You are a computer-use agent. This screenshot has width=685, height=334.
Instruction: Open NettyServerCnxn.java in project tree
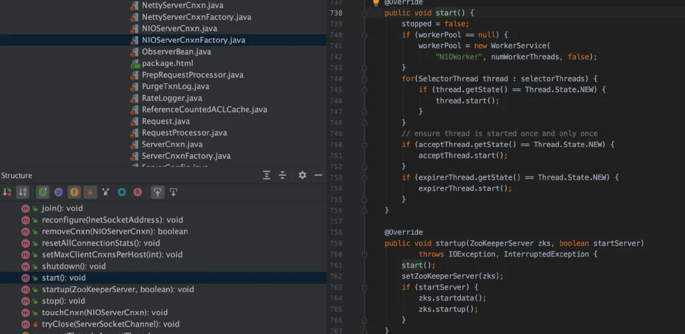184,6
